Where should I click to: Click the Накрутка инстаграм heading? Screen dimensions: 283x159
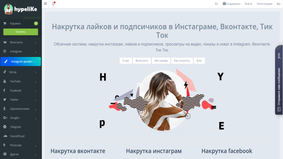(154, 151)
